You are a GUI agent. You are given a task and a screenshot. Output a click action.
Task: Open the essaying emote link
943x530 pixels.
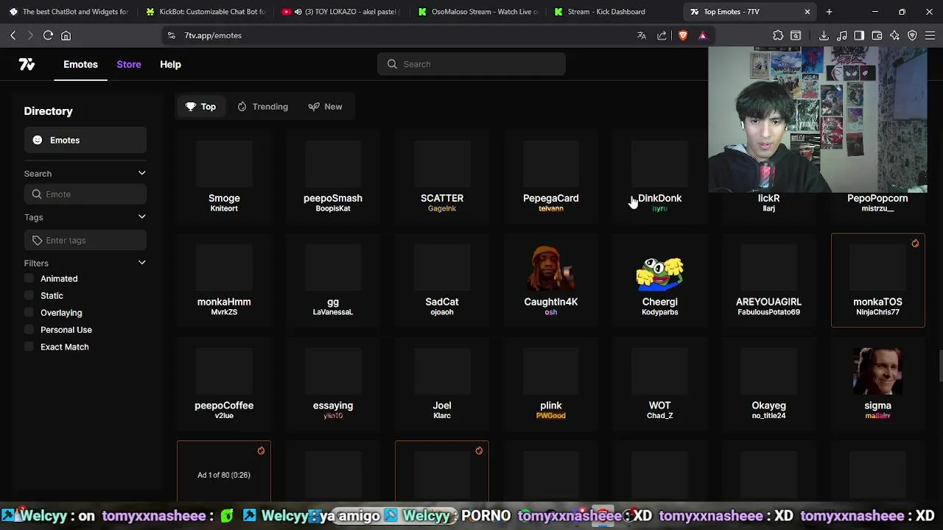[333, 406]
